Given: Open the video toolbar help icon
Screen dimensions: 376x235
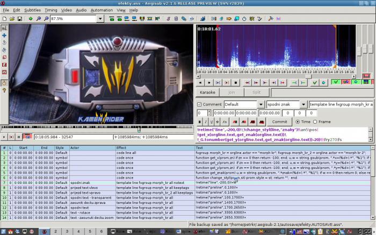Looking at the screenshot, I should (x=4, y=90).
